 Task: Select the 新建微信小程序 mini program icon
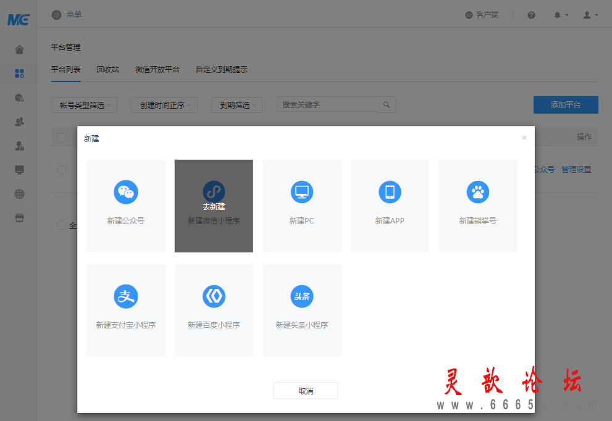tap(214, 192)
